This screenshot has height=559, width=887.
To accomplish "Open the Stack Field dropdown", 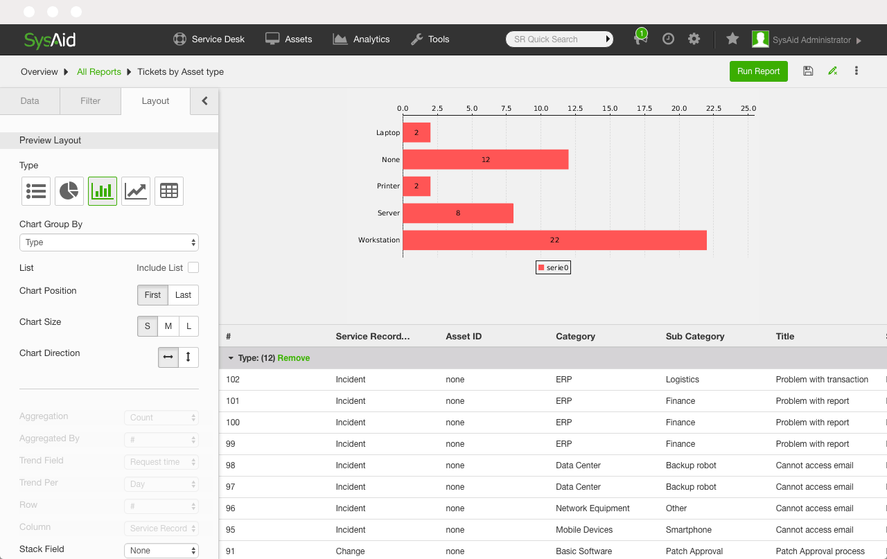I will click(161, 551).
